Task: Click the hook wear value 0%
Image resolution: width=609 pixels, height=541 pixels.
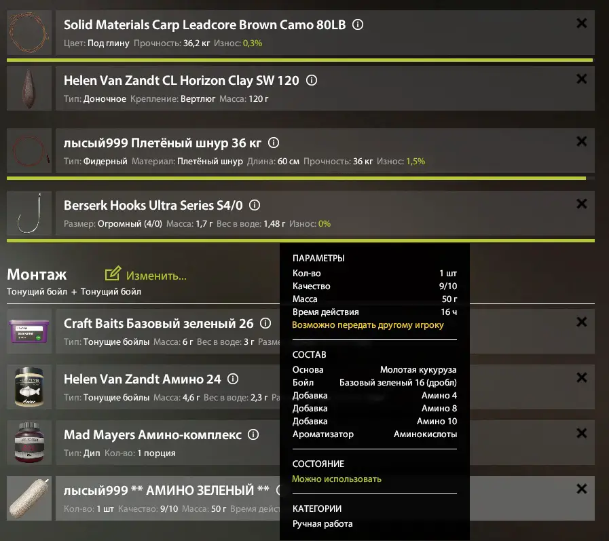Action: pos(325,224)
